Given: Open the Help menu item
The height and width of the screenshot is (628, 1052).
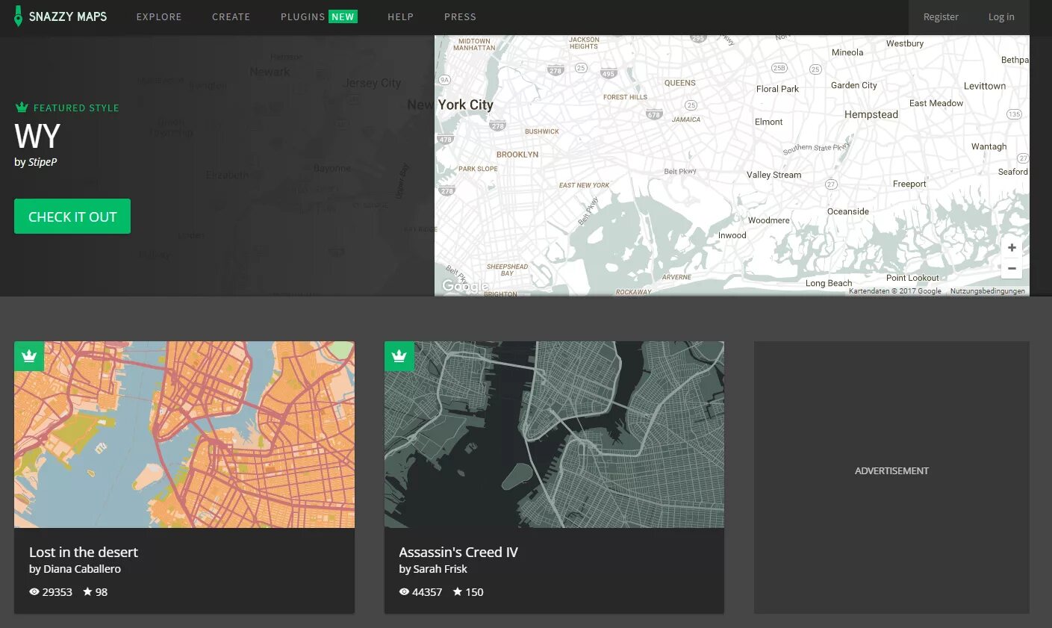Looking at the screenshot, I should 400,16.
